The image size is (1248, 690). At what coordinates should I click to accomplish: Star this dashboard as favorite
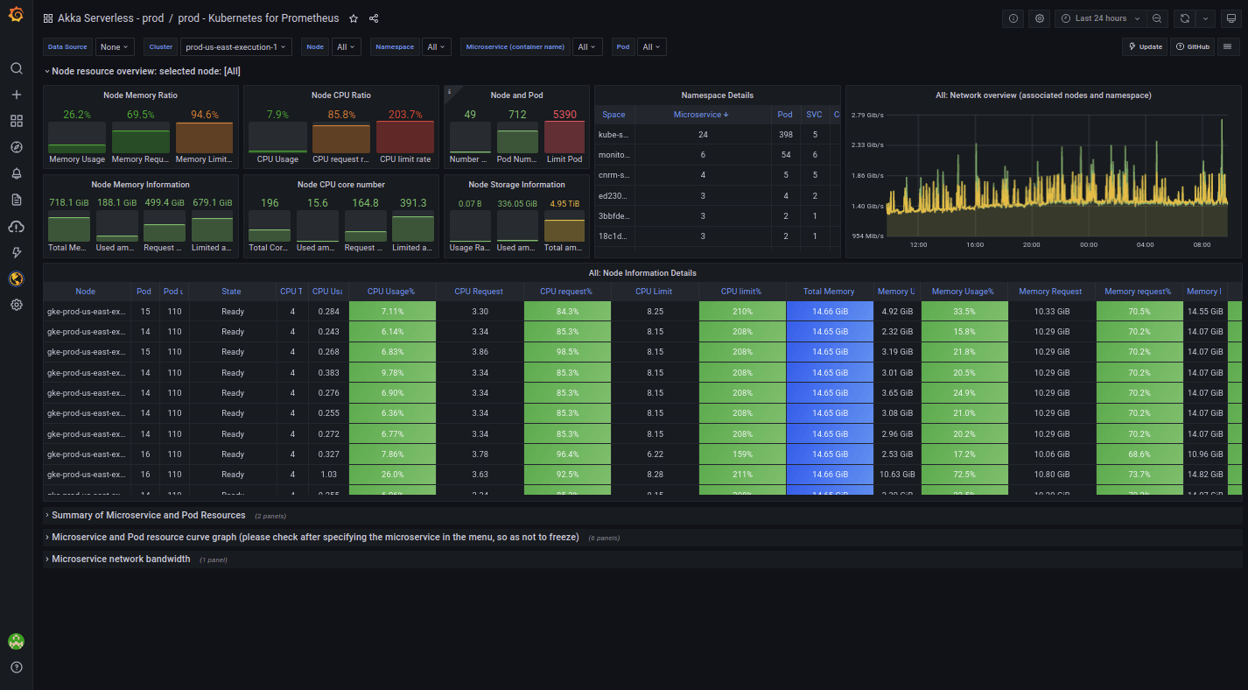pos(354,18)
